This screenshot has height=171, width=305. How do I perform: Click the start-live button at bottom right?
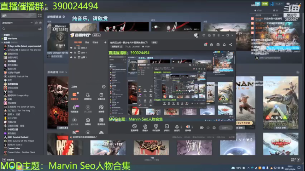pos(226,128)
